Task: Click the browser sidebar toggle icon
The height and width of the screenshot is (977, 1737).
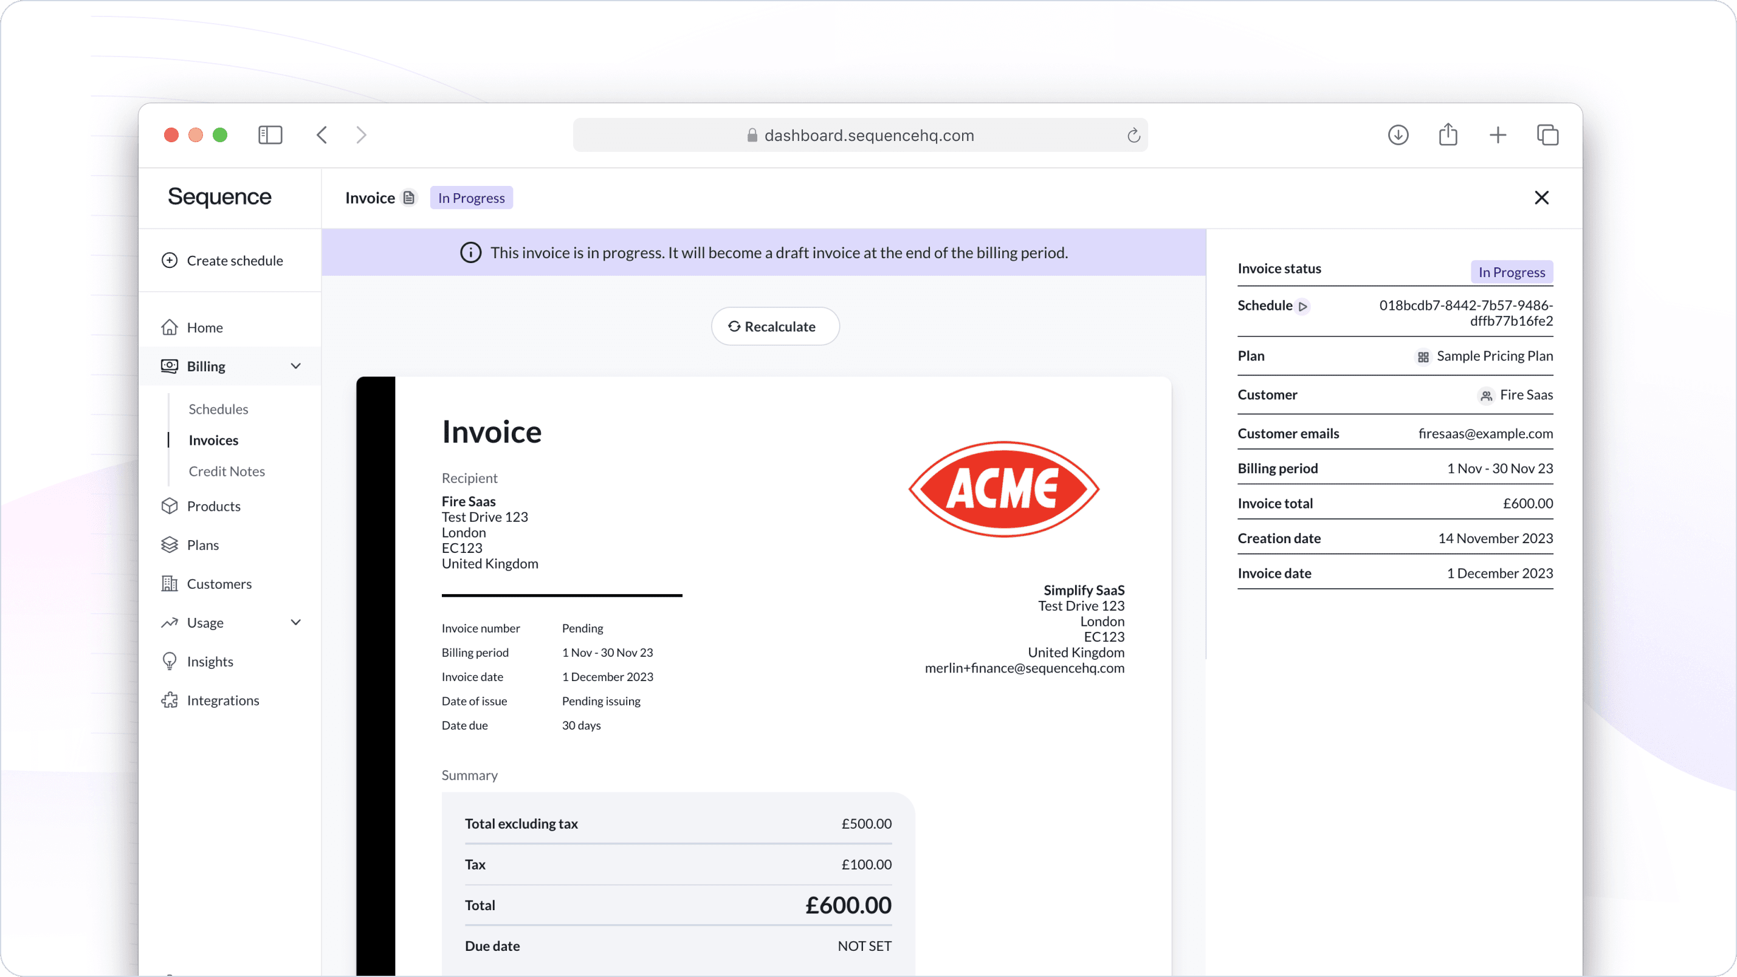Action: coord(270,135)
